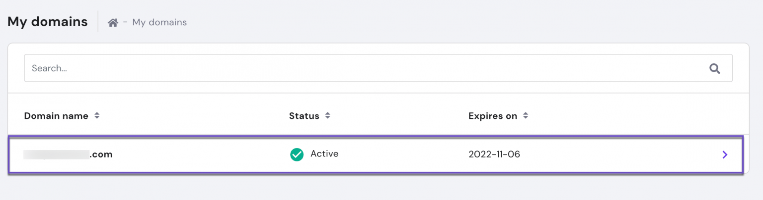The width and height of the screenshot is (763, 200).
Task: Click the My domains page title
Action: click(x=48, y=22)
